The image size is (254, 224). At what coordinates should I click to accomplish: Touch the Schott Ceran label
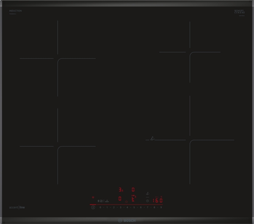pos(240,12)
